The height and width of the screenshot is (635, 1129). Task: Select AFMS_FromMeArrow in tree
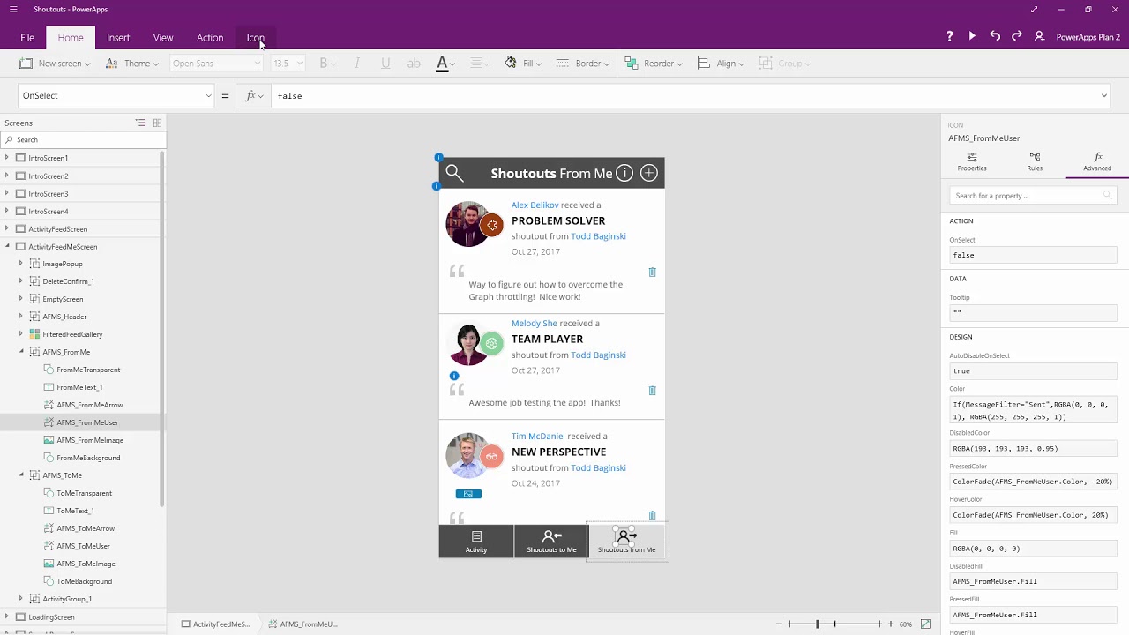89,405
